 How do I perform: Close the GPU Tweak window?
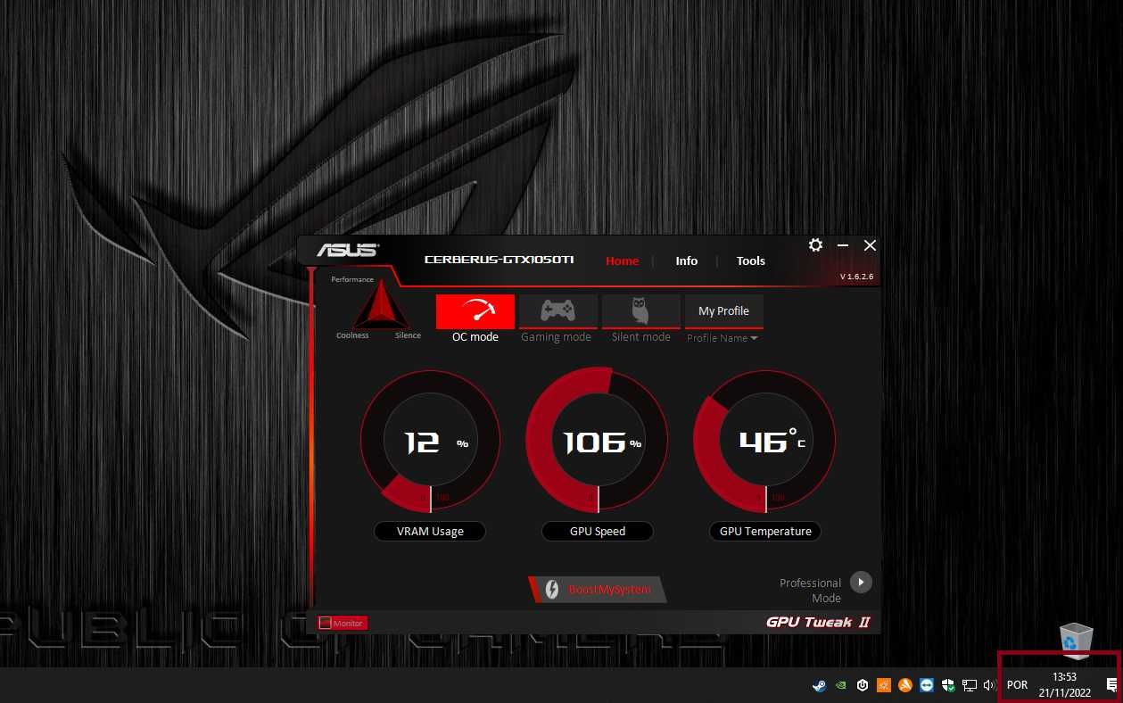(x=871, y=245)
